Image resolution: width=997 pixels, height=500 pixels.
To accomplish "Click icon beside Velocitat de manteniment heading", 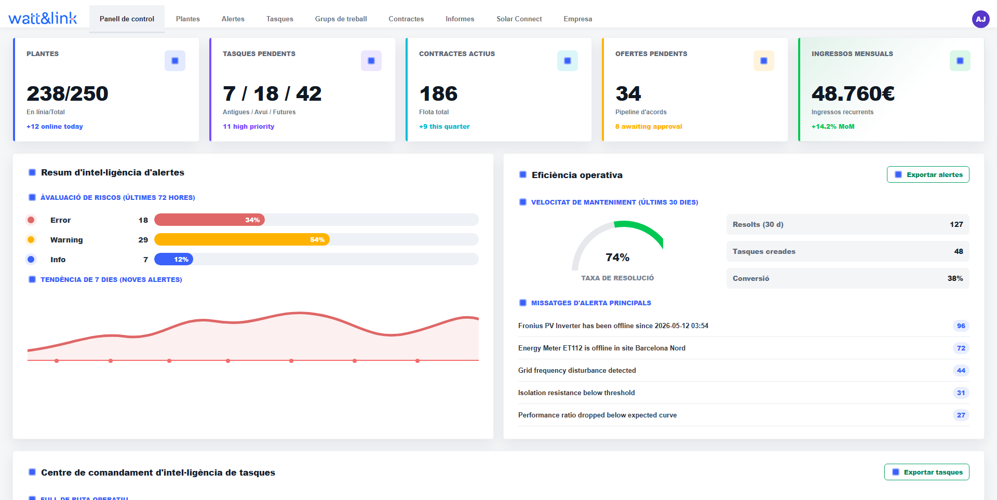I will pos(523,202).
